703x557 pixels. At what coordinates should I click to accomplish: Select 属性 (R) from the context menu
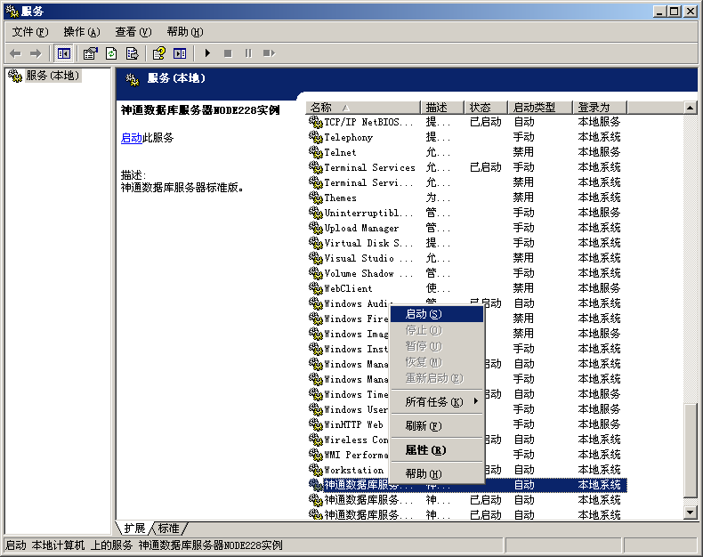tap(425, 450)
